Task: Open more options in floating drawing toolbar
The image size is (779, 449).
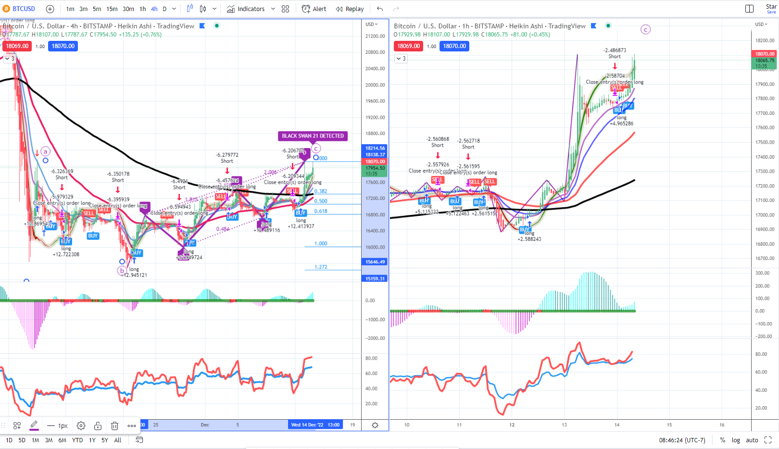Action: coord(131,425)
